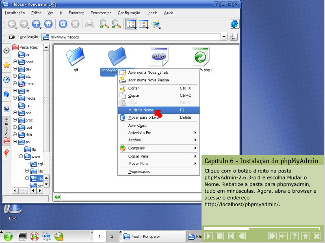Open the Ferramentas menu
Image resolution: width=325 pixels, height=243 pixels.
(x=101, y=13)
